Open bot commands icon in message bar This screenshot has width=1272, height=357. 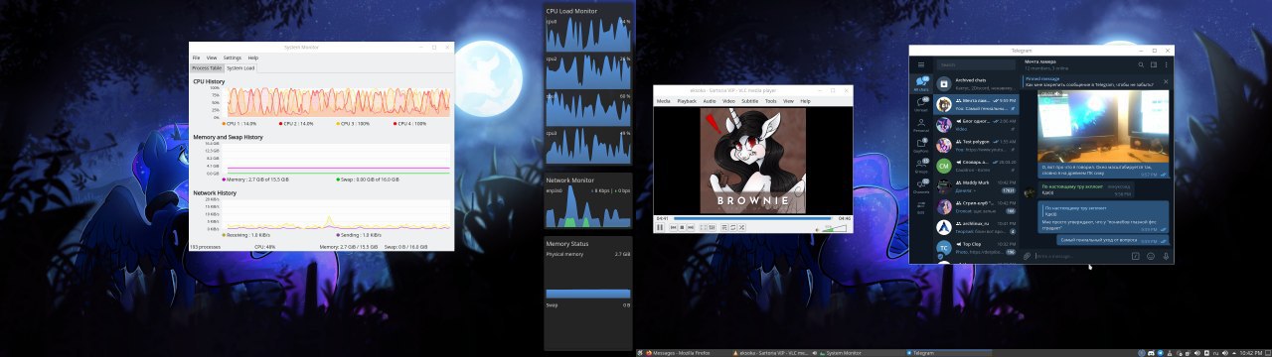1135,256
